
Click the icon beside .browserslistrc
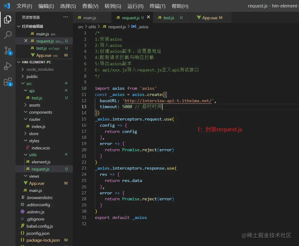tap(23, 197)
